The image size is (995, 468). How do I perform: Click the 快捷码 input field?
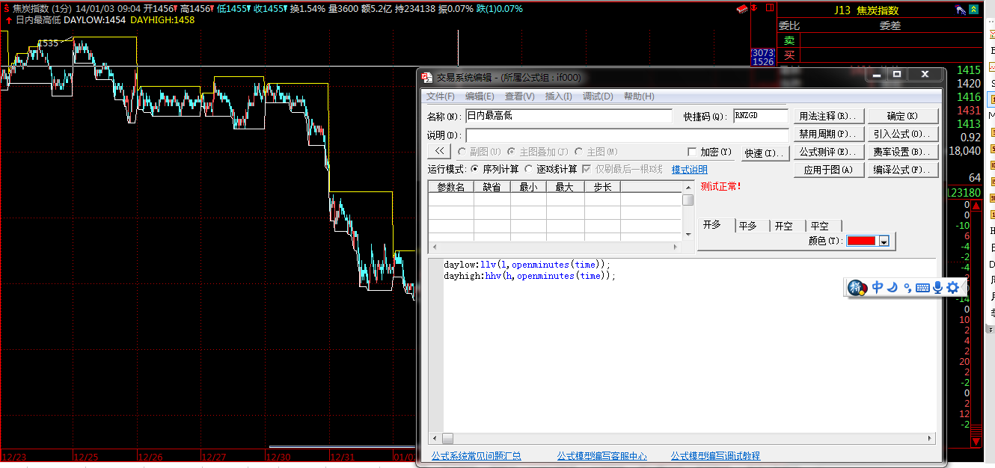click(x=761, y=116)
